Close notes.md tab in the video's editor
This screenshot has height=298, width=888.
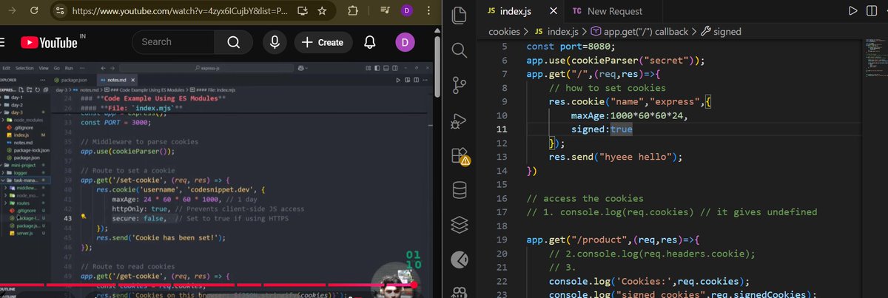tap(132, 80)
